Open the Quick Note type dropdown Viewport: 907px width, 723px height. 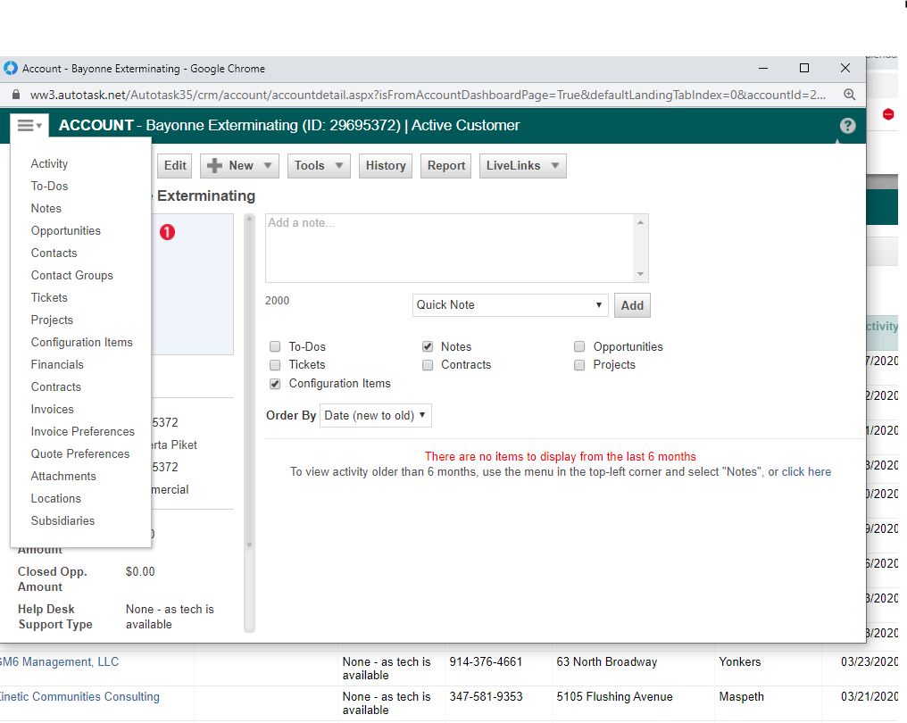pos(511,304)
